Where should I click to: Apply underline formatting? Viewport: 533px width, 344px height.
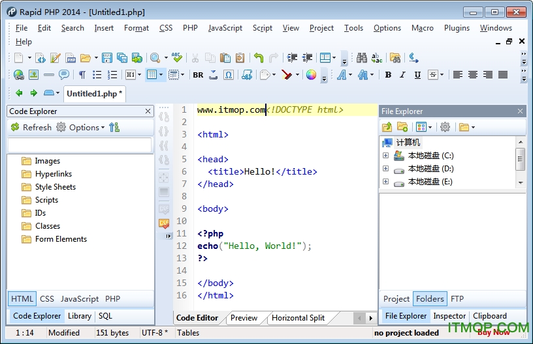pyautogui.click(x=418, y=75)
